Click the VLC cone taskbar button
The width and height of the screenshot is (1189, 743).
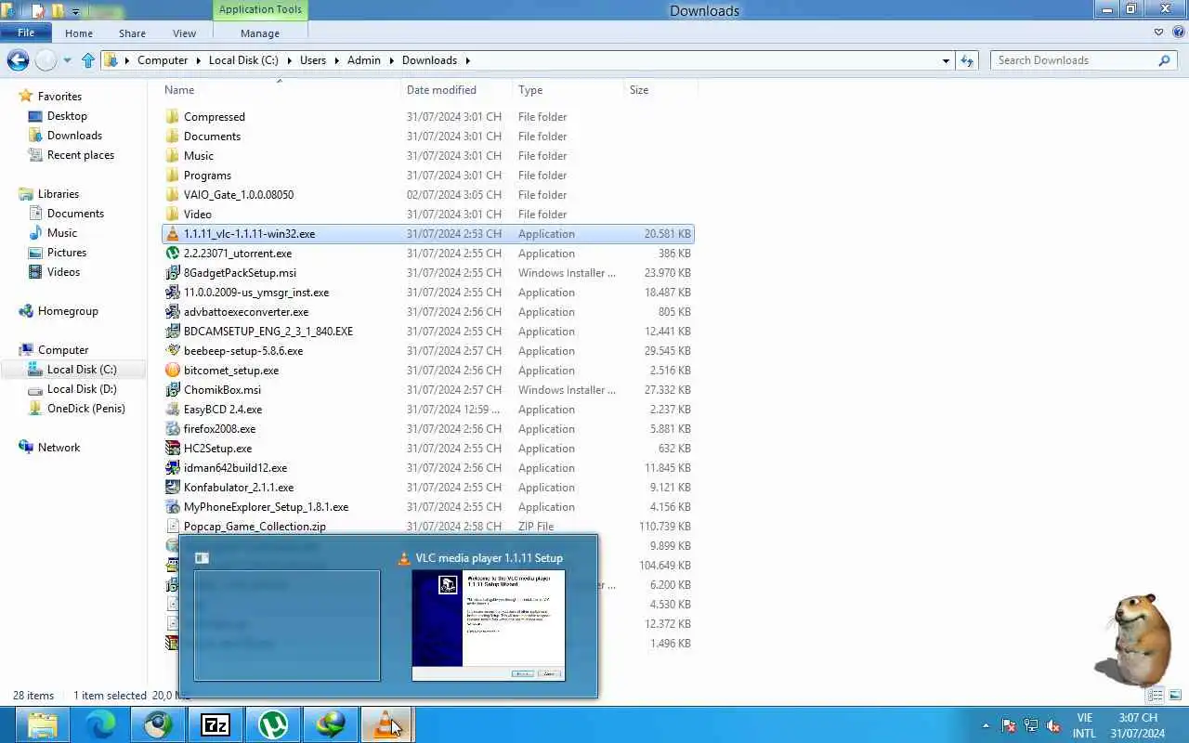point(386,724)
